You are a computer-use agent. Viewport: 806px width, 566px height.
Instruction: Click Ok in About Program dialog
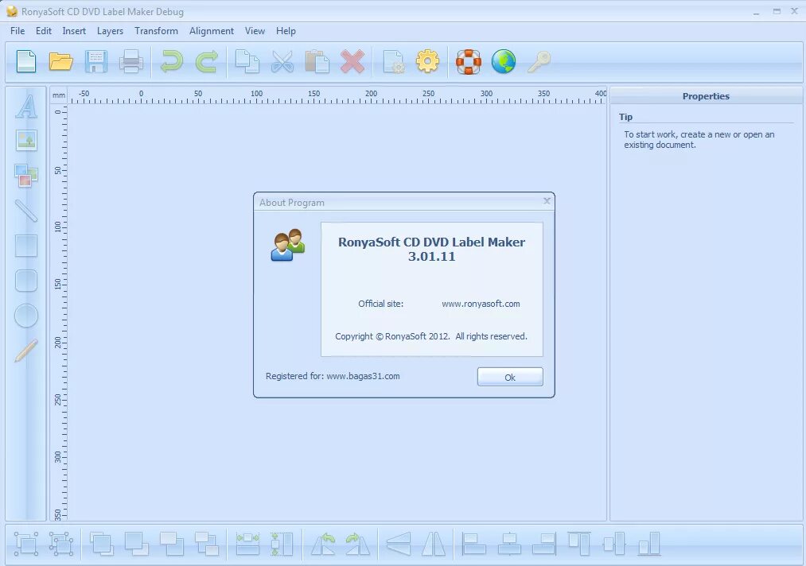point(510,377)
